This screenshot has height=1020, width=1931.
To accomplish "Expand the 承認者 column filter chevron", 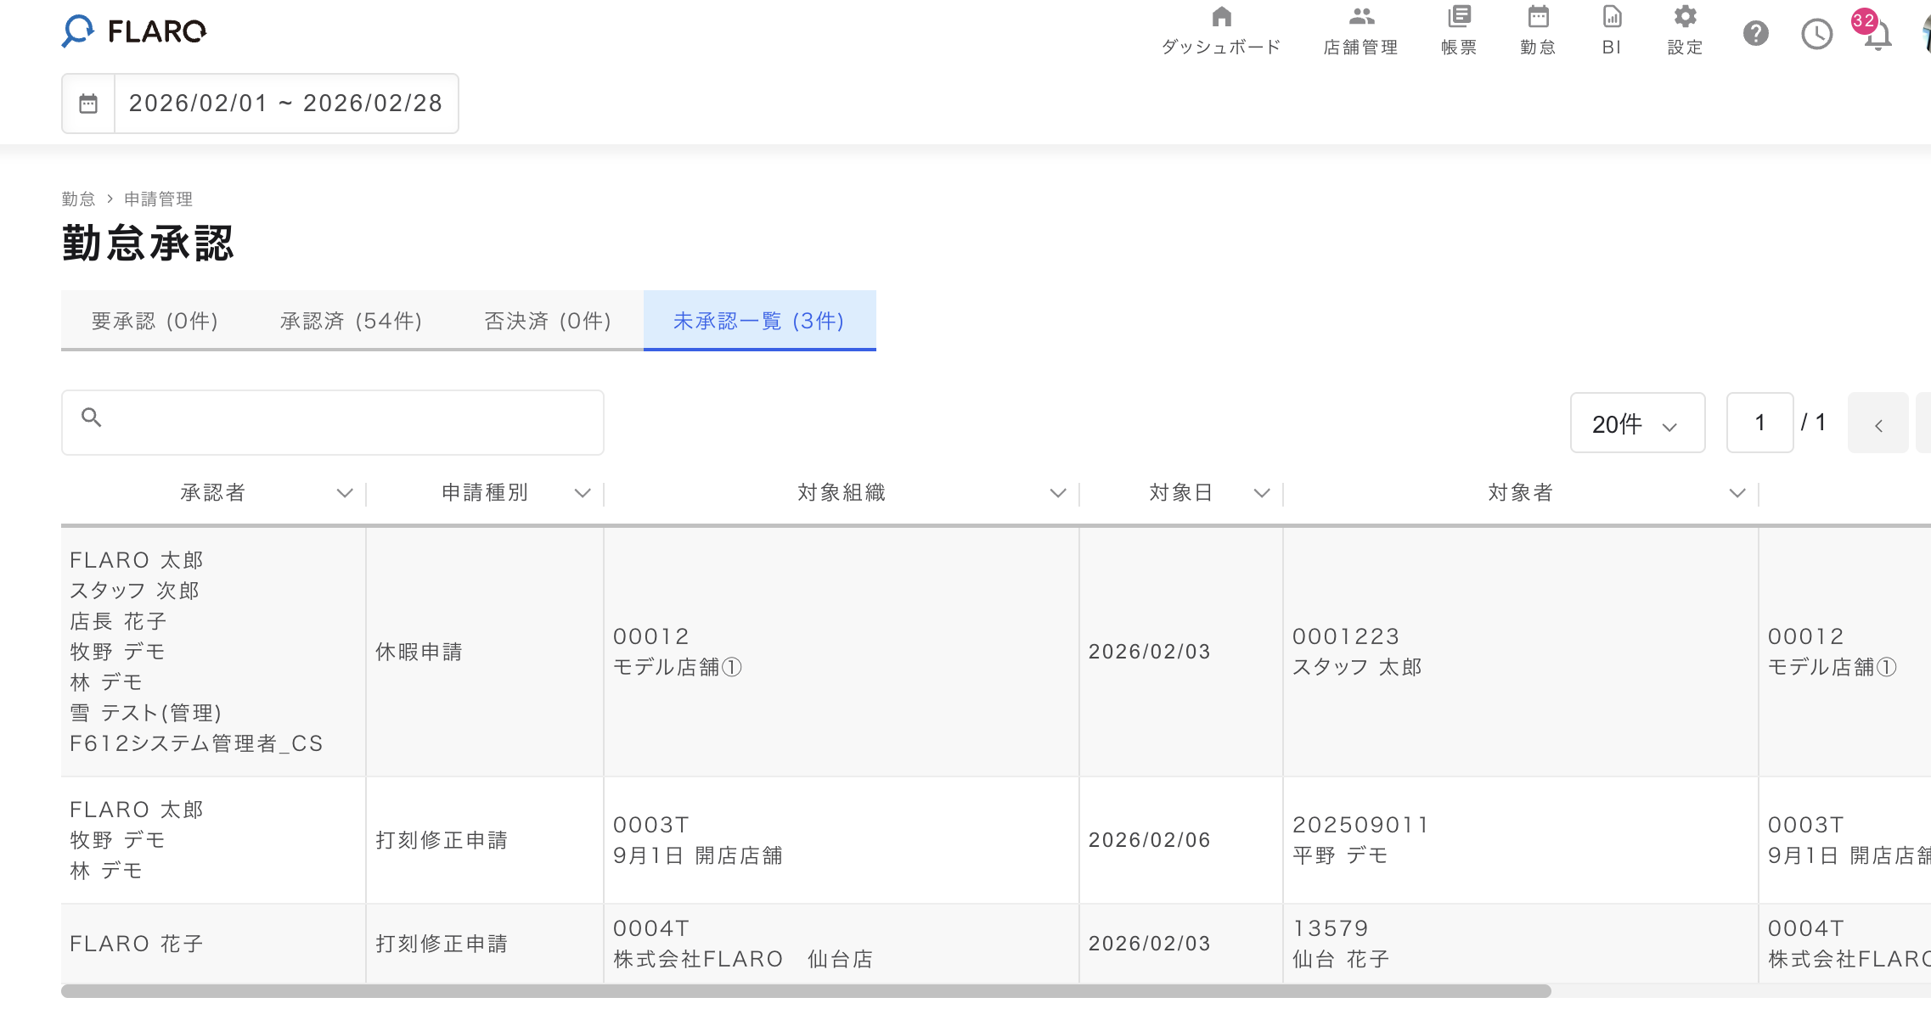I will coord(344,493).
